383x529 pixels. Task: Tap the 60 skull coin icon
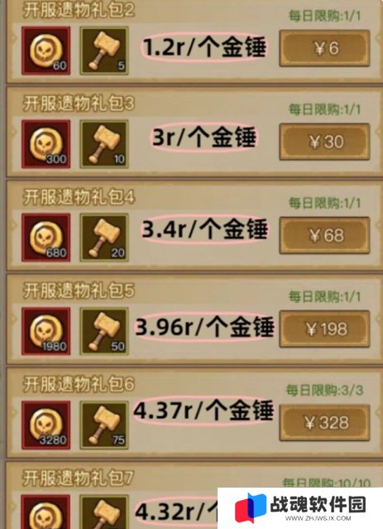pos(45,50)
